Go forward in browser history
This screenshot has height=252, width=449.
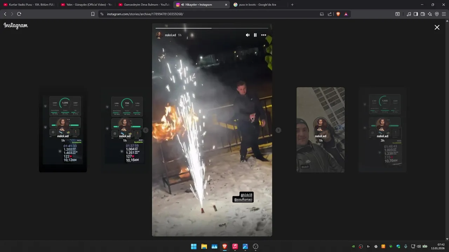[12, 14]
